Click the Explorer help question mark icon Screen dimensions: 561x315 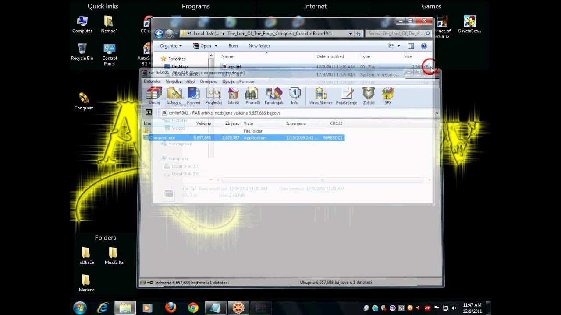(x=424, y=46)
